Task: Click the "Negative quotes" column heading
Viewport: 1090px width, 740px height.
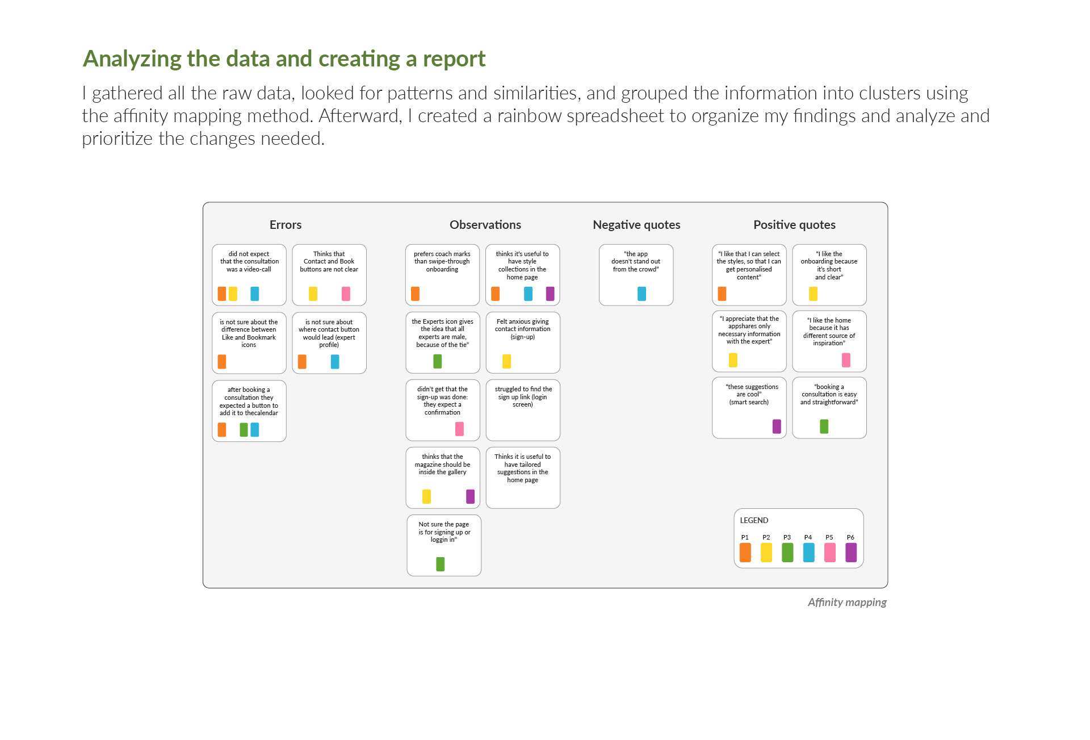Action: 636,225
